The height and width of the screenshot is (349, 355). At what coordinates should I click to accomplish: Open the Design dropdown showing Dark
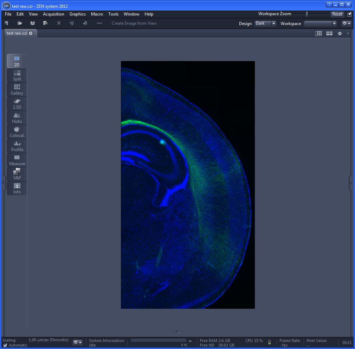(265, 23)
